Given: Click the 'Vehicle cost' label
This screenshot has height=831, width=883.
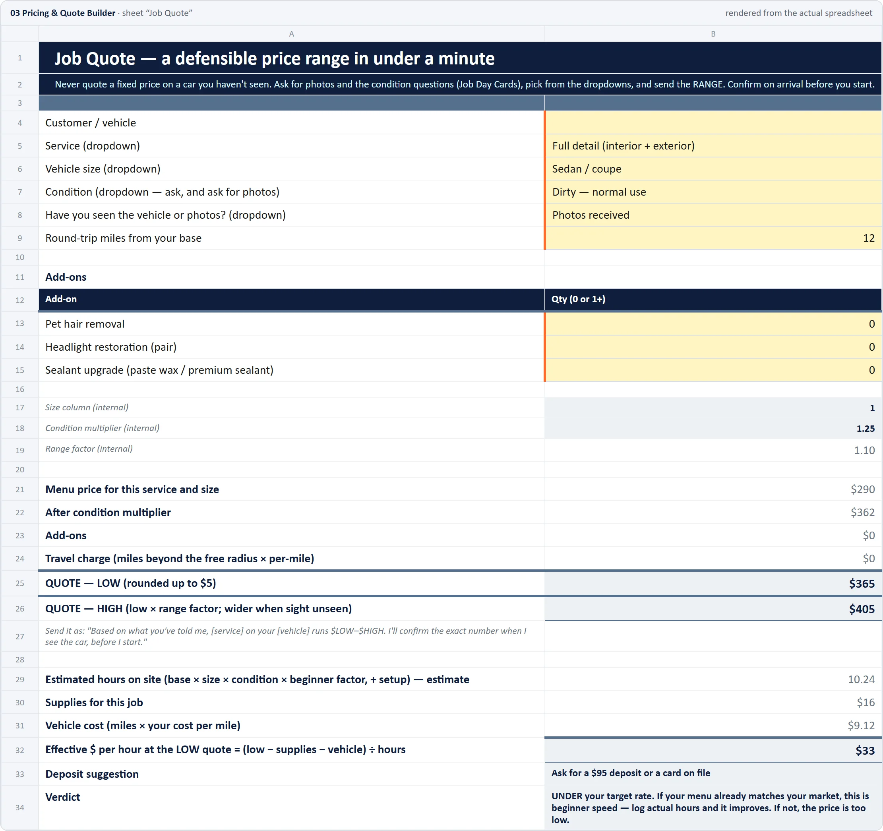Looking at the screenshot, I should coord(143,726).
